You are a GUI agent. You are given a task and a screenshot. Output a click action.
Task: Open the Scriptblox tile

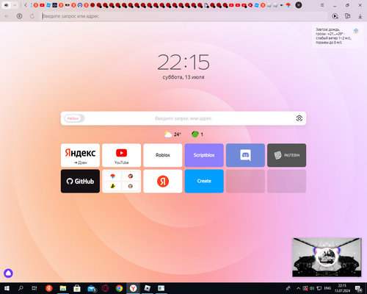(x=204, y=155)
